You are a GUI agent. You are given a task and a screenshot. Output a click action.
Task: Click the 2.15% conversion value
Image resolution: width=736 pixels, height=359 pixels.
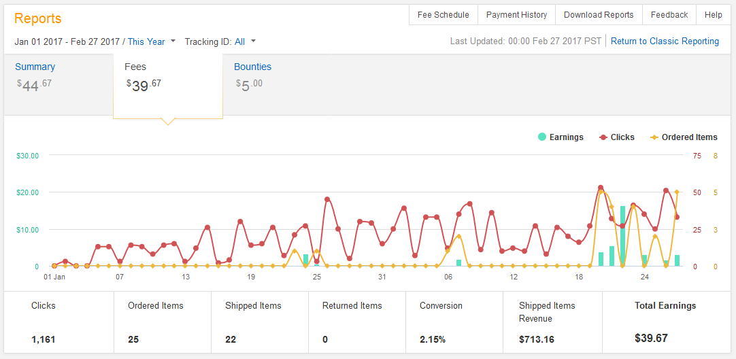(x=433, y=340)
